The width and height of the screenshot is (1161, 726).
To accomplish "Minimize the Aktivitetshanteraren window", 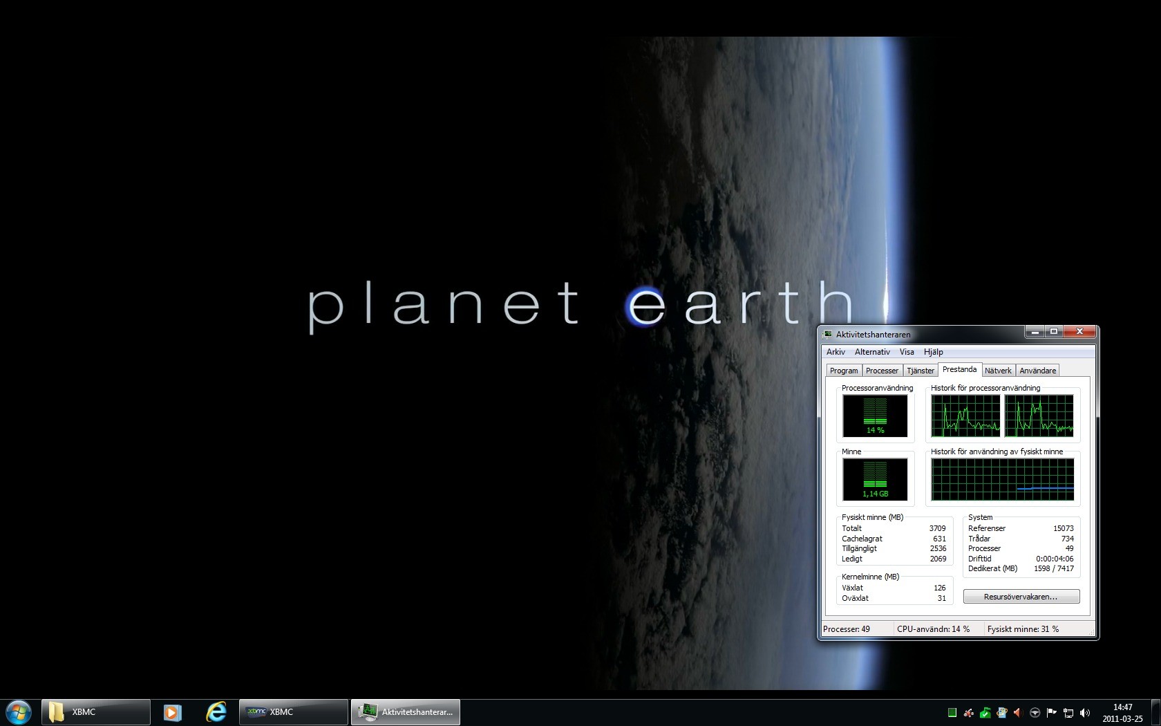I will click(1035, 332).
